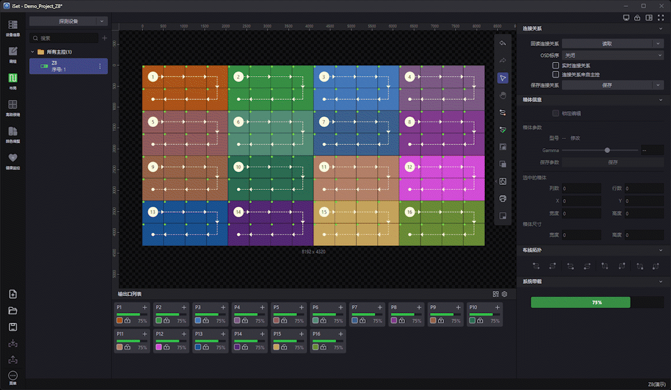Click the fullscreen icon at top right

(660, 18)
